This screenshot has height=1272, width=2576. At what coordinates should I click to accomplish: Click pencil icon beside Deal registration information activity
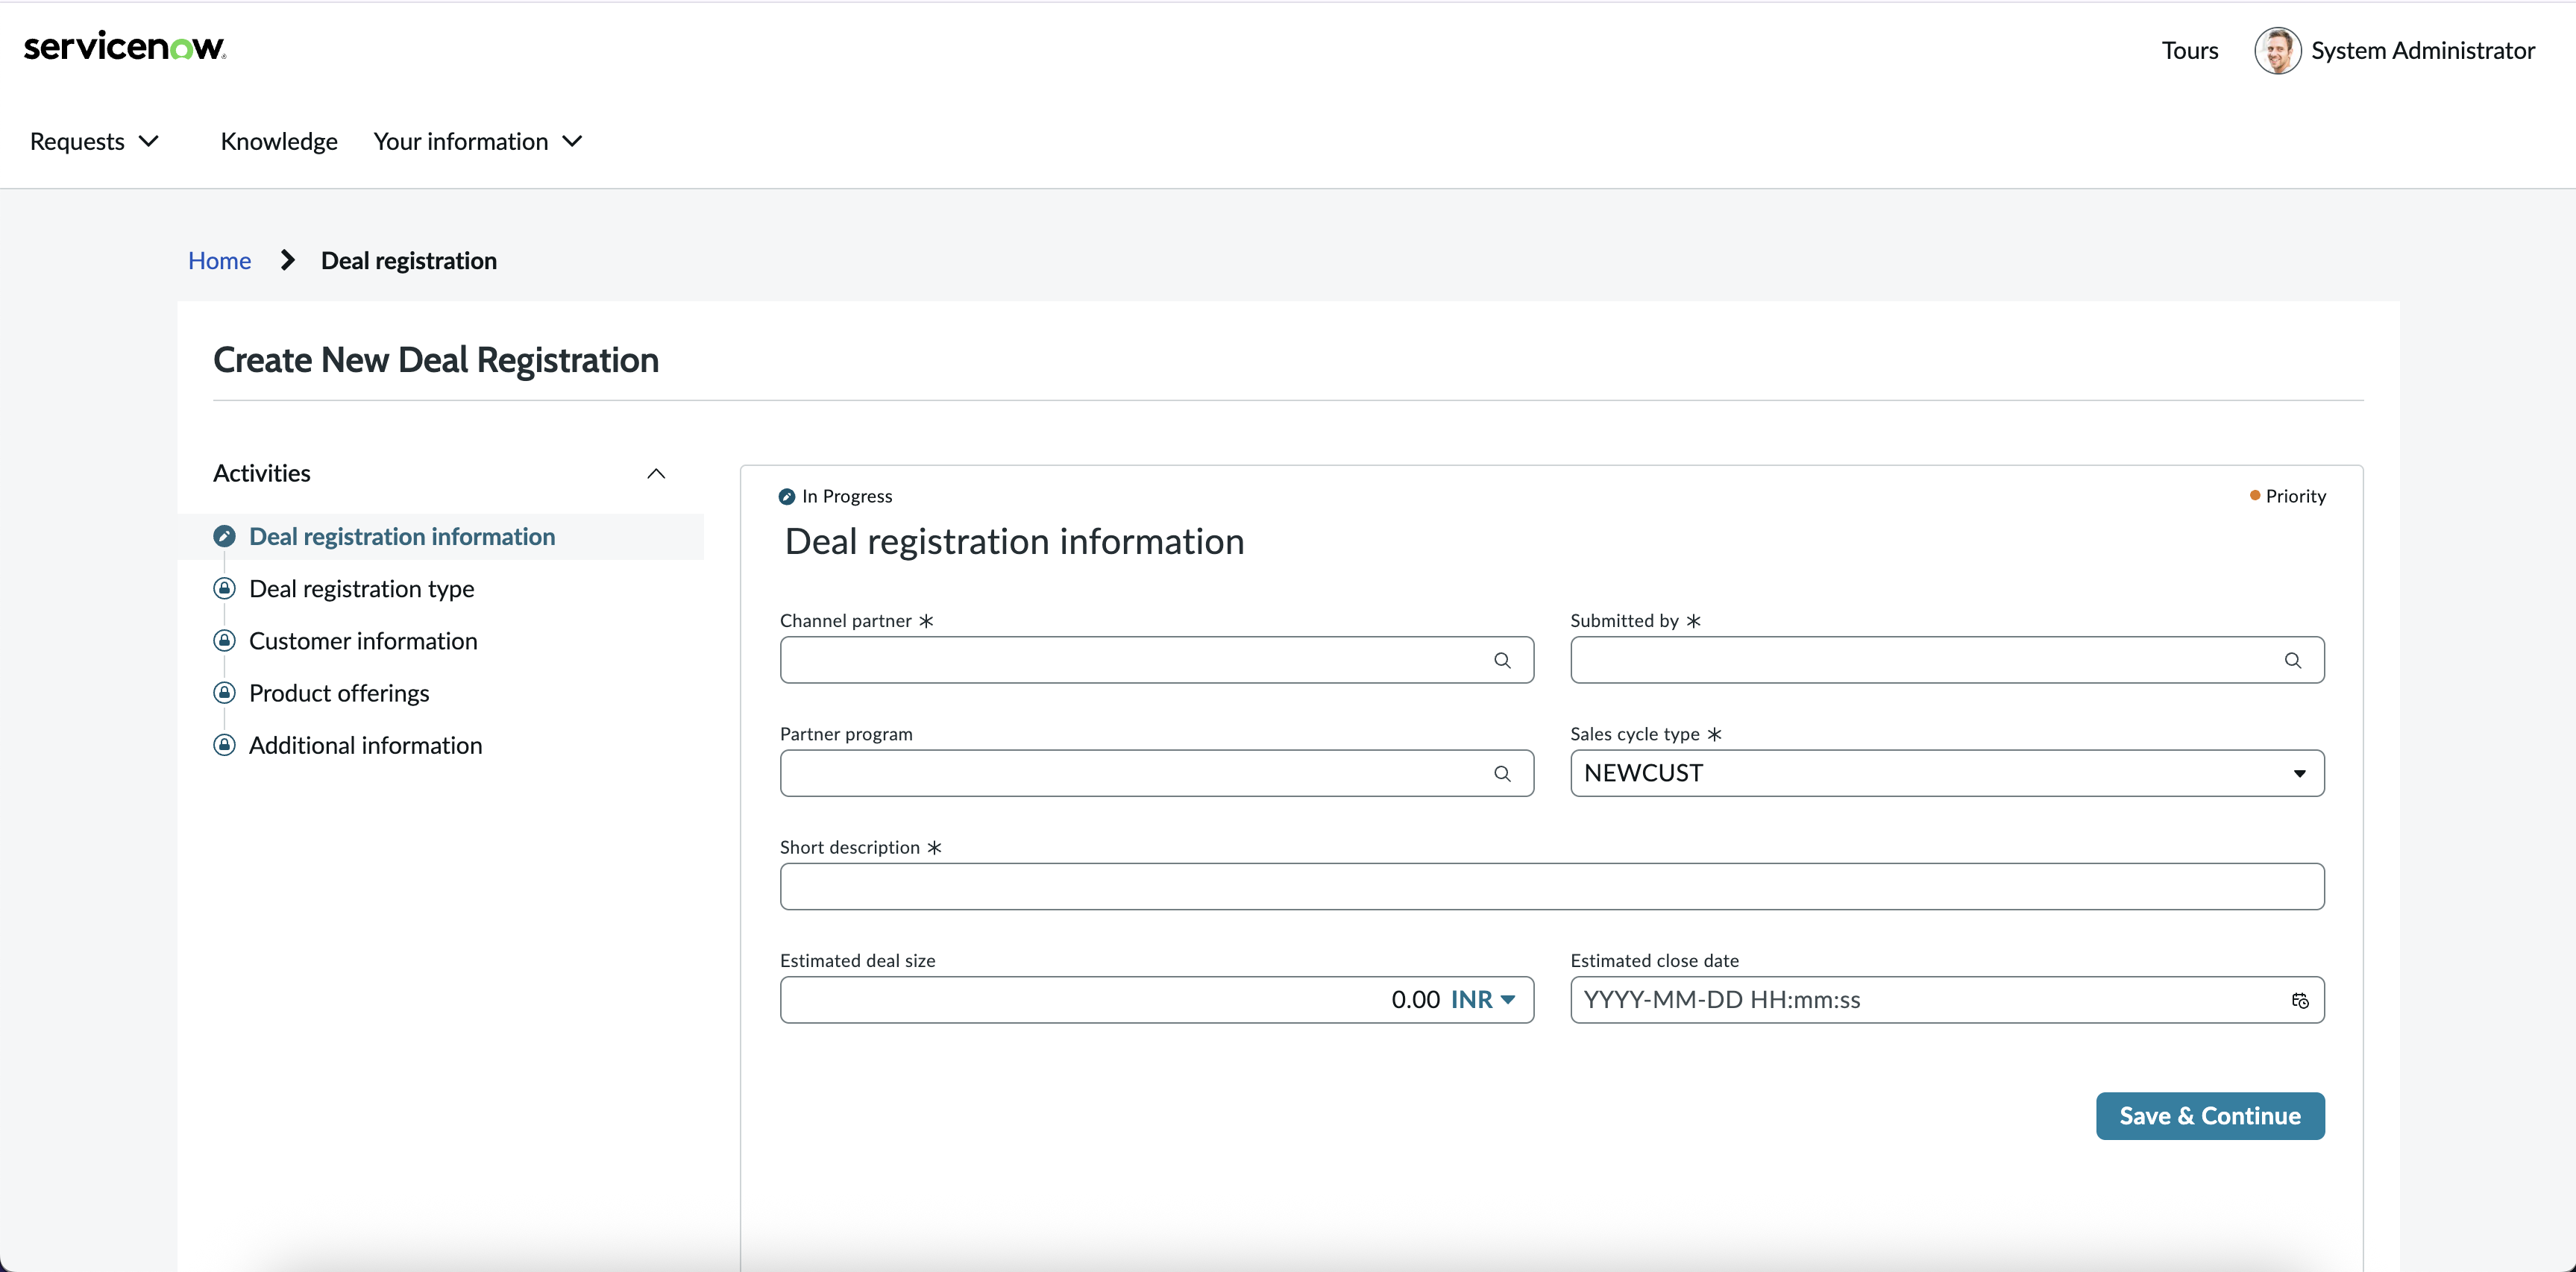(225, 536)
